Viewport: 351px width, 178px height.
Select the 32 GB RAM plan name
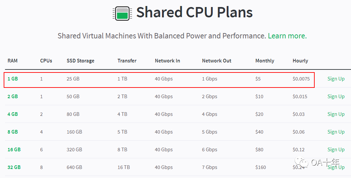[14, 167]
